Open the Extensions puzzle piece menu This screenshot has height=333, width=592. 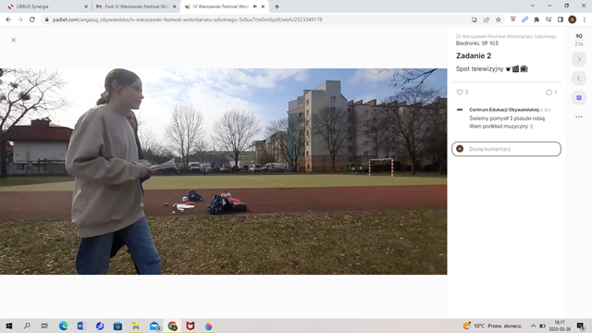click(536, 19)
